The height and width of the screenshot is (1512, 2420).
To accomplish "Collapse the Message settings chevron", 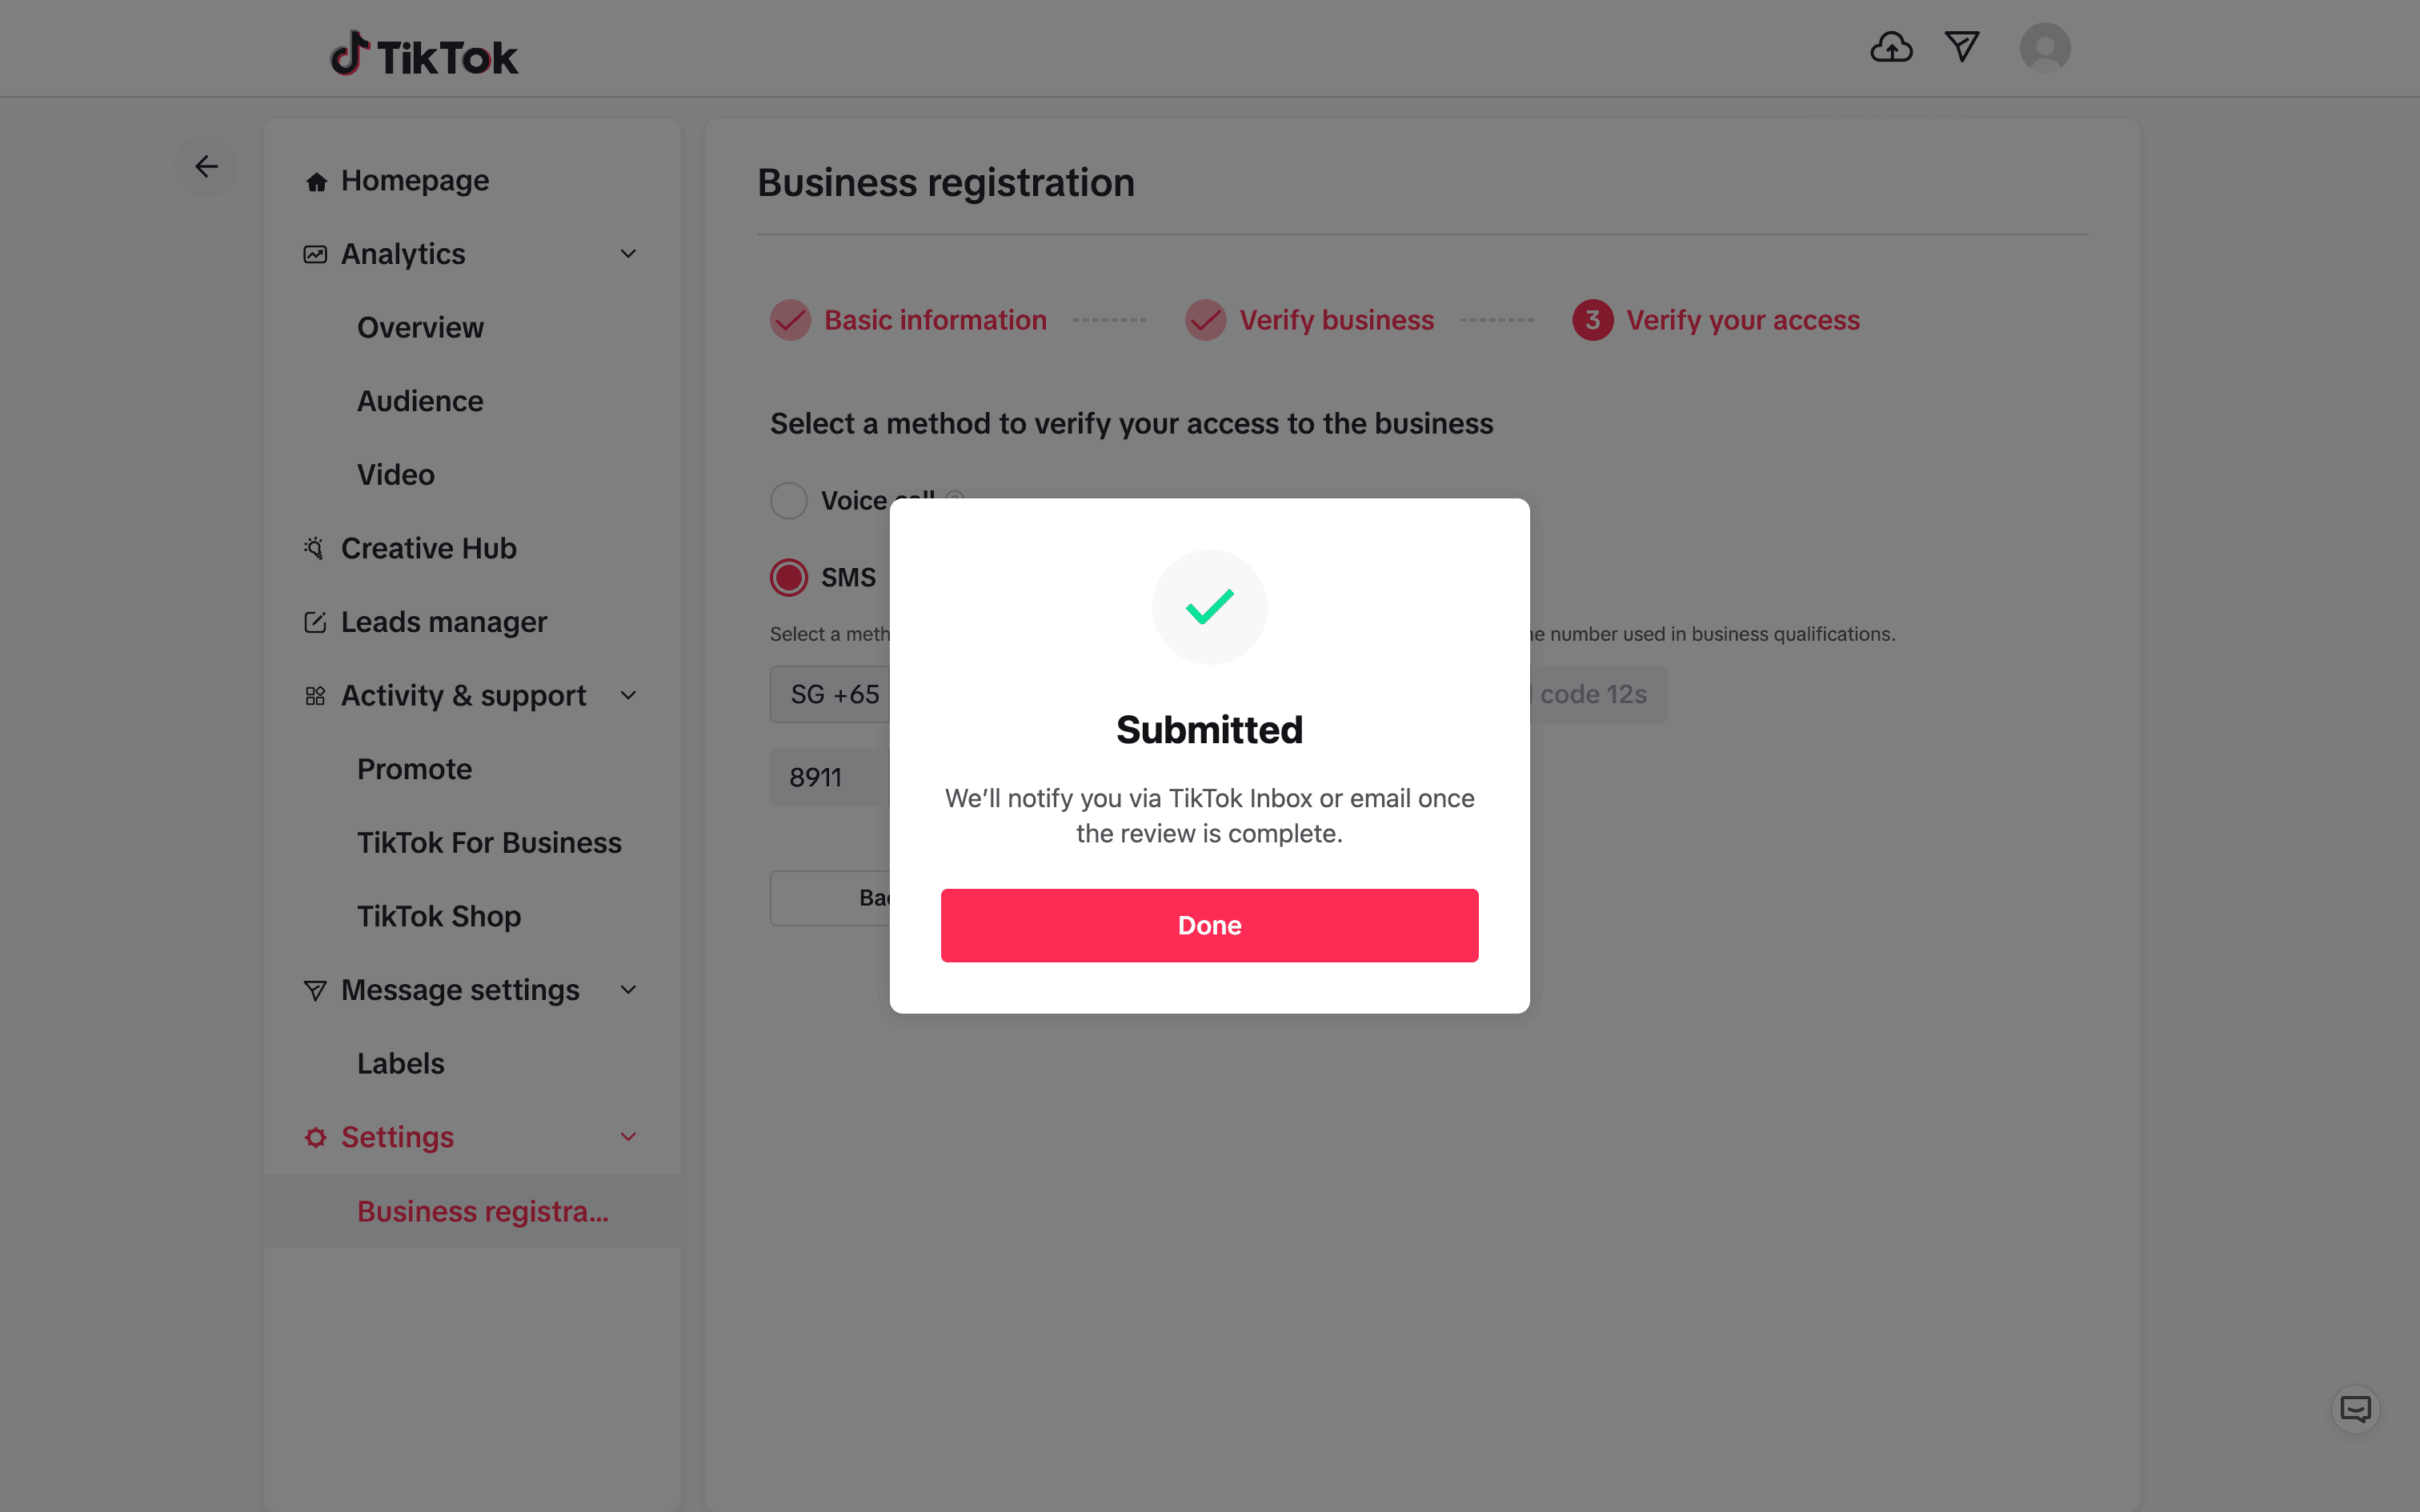I will click(628, 990).
